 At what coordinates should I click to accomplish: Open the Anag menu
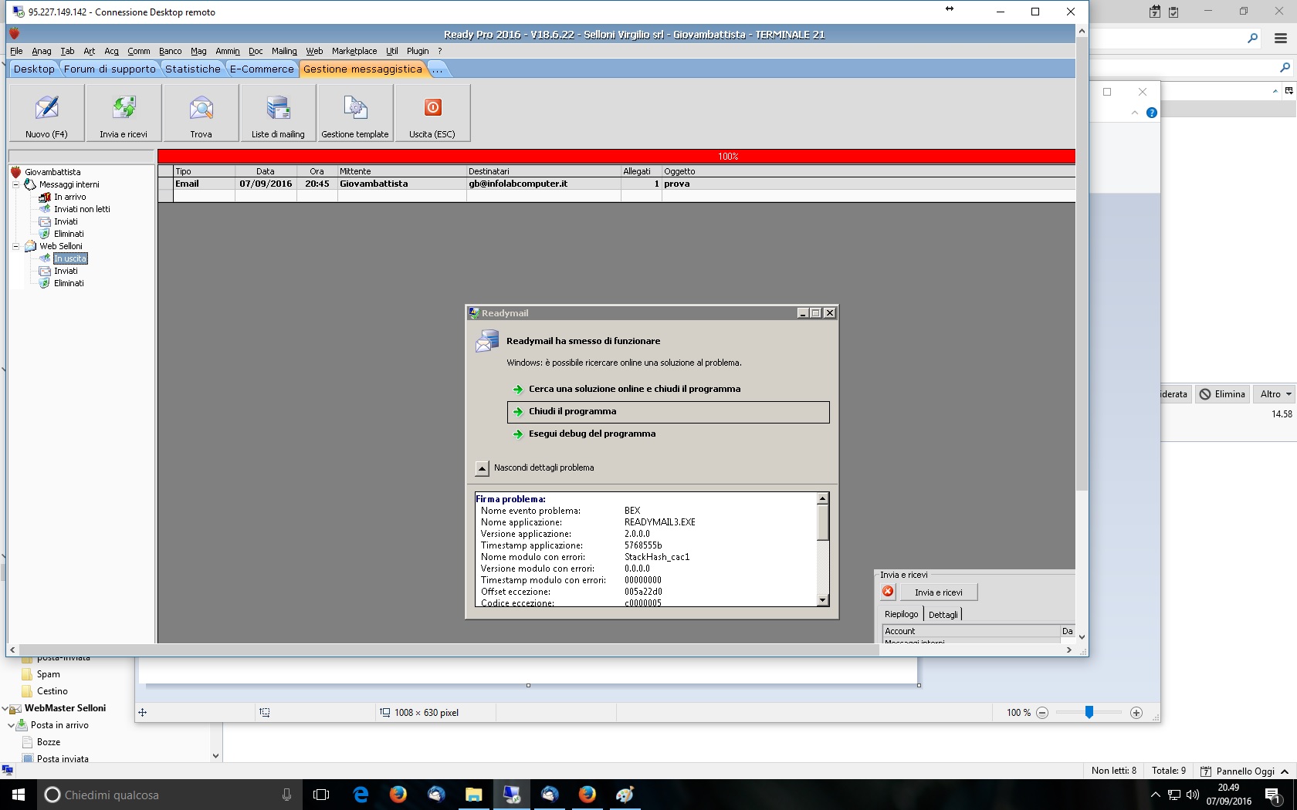tap(42, 51)
